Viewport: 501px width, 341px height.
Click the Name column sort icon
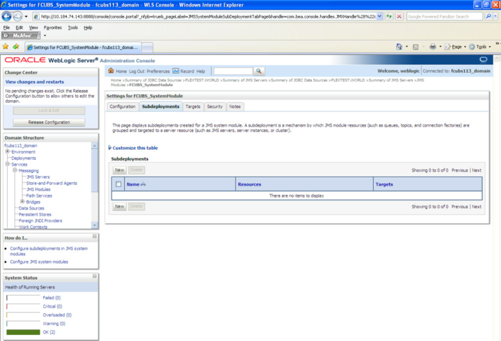pos(143,184)
